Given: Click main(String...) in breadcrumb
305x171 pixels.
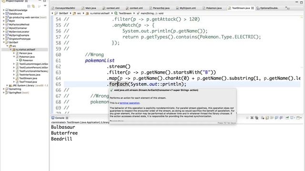Looking at the screenshot, I should 152,13.
